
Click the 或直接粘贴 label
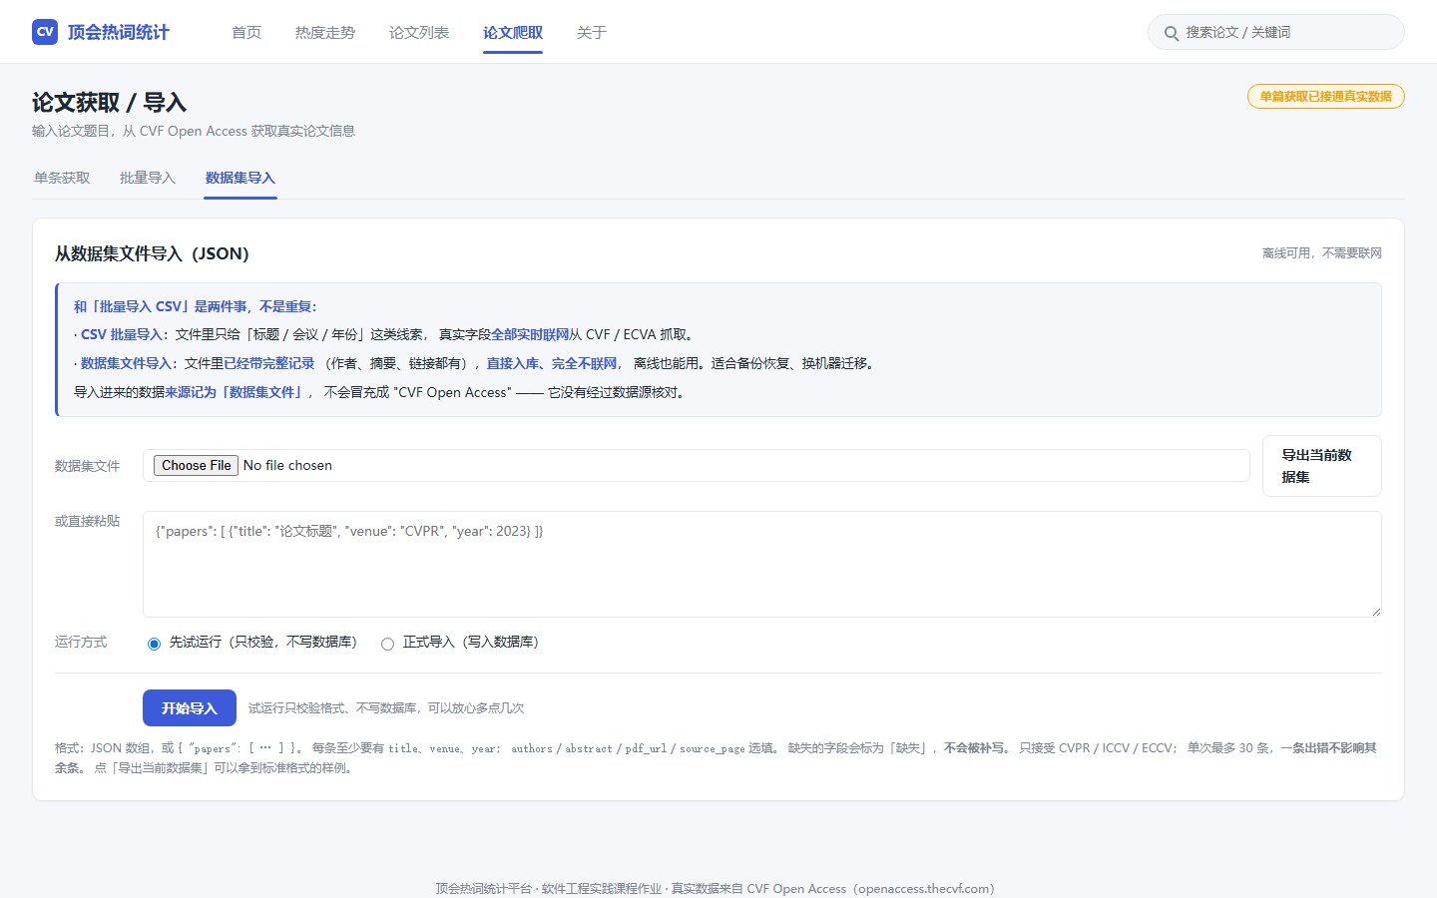tap(87, 521)
